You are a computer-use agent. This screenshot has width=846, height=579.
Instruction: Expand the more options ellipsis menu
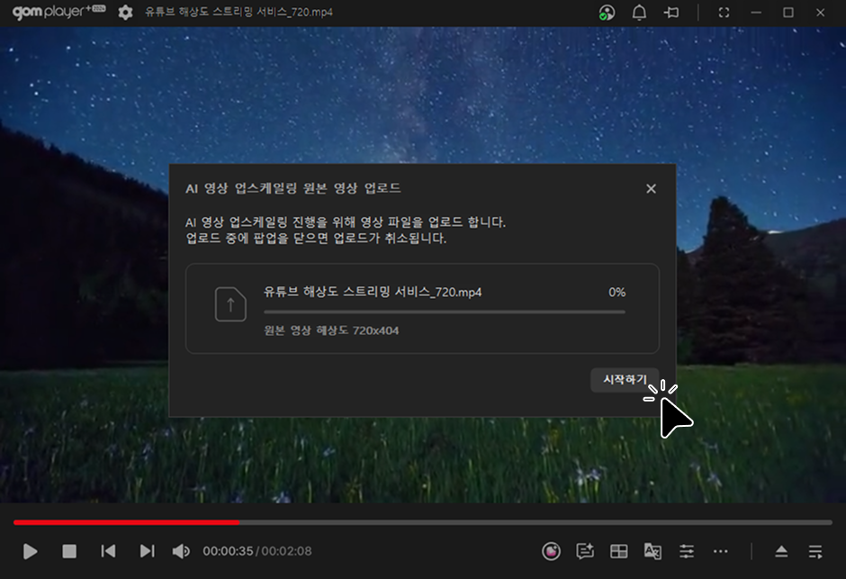coord(720,551)
